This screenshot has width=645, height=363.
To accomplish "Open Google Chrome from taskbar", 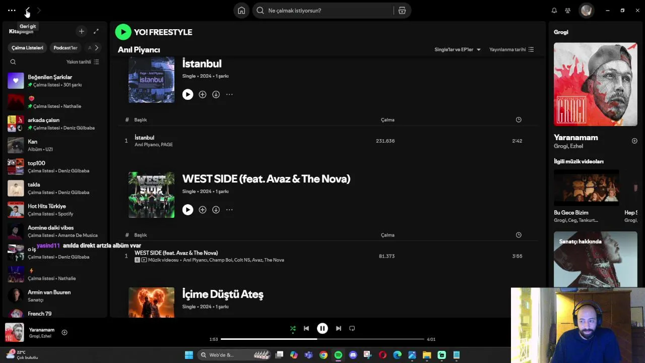I will click(324, 355).
